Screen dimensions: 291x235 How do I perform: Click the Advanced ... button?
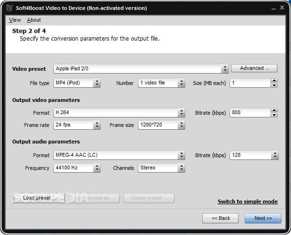[254, 68]
